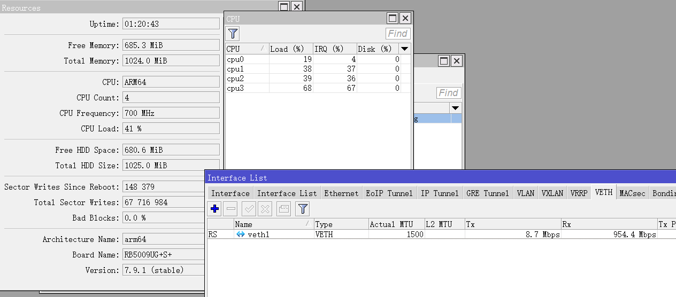
Task: Click the blue plus add button
Action: pyautogui.click(x=215, y=209)
